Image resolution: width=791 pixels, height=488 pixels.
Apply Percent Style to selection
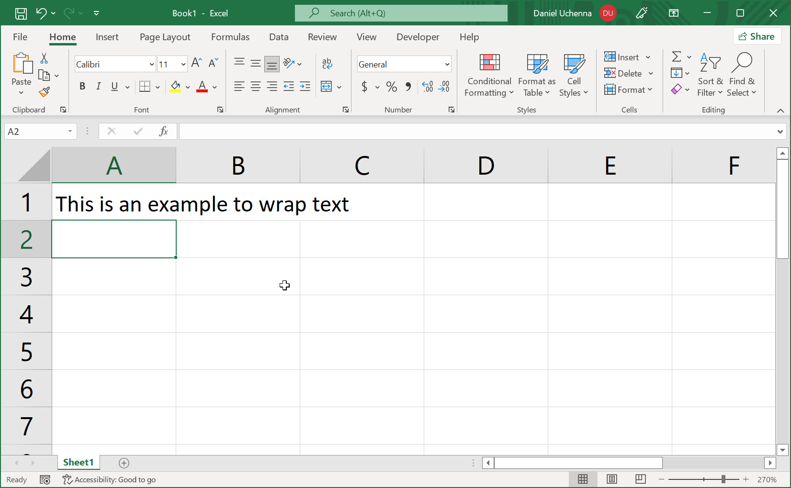tap(391, 87)
